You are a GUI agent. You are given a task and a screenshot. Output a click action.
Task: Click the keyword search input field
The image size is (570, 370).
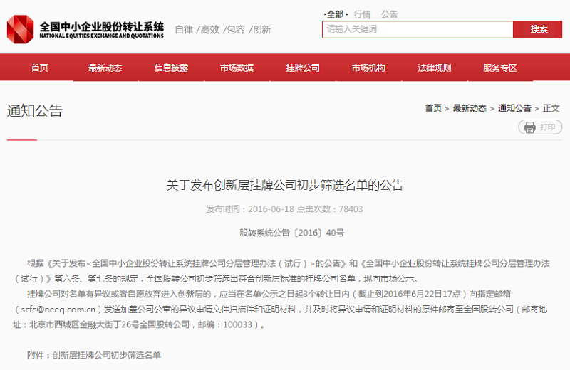[418, 29]
